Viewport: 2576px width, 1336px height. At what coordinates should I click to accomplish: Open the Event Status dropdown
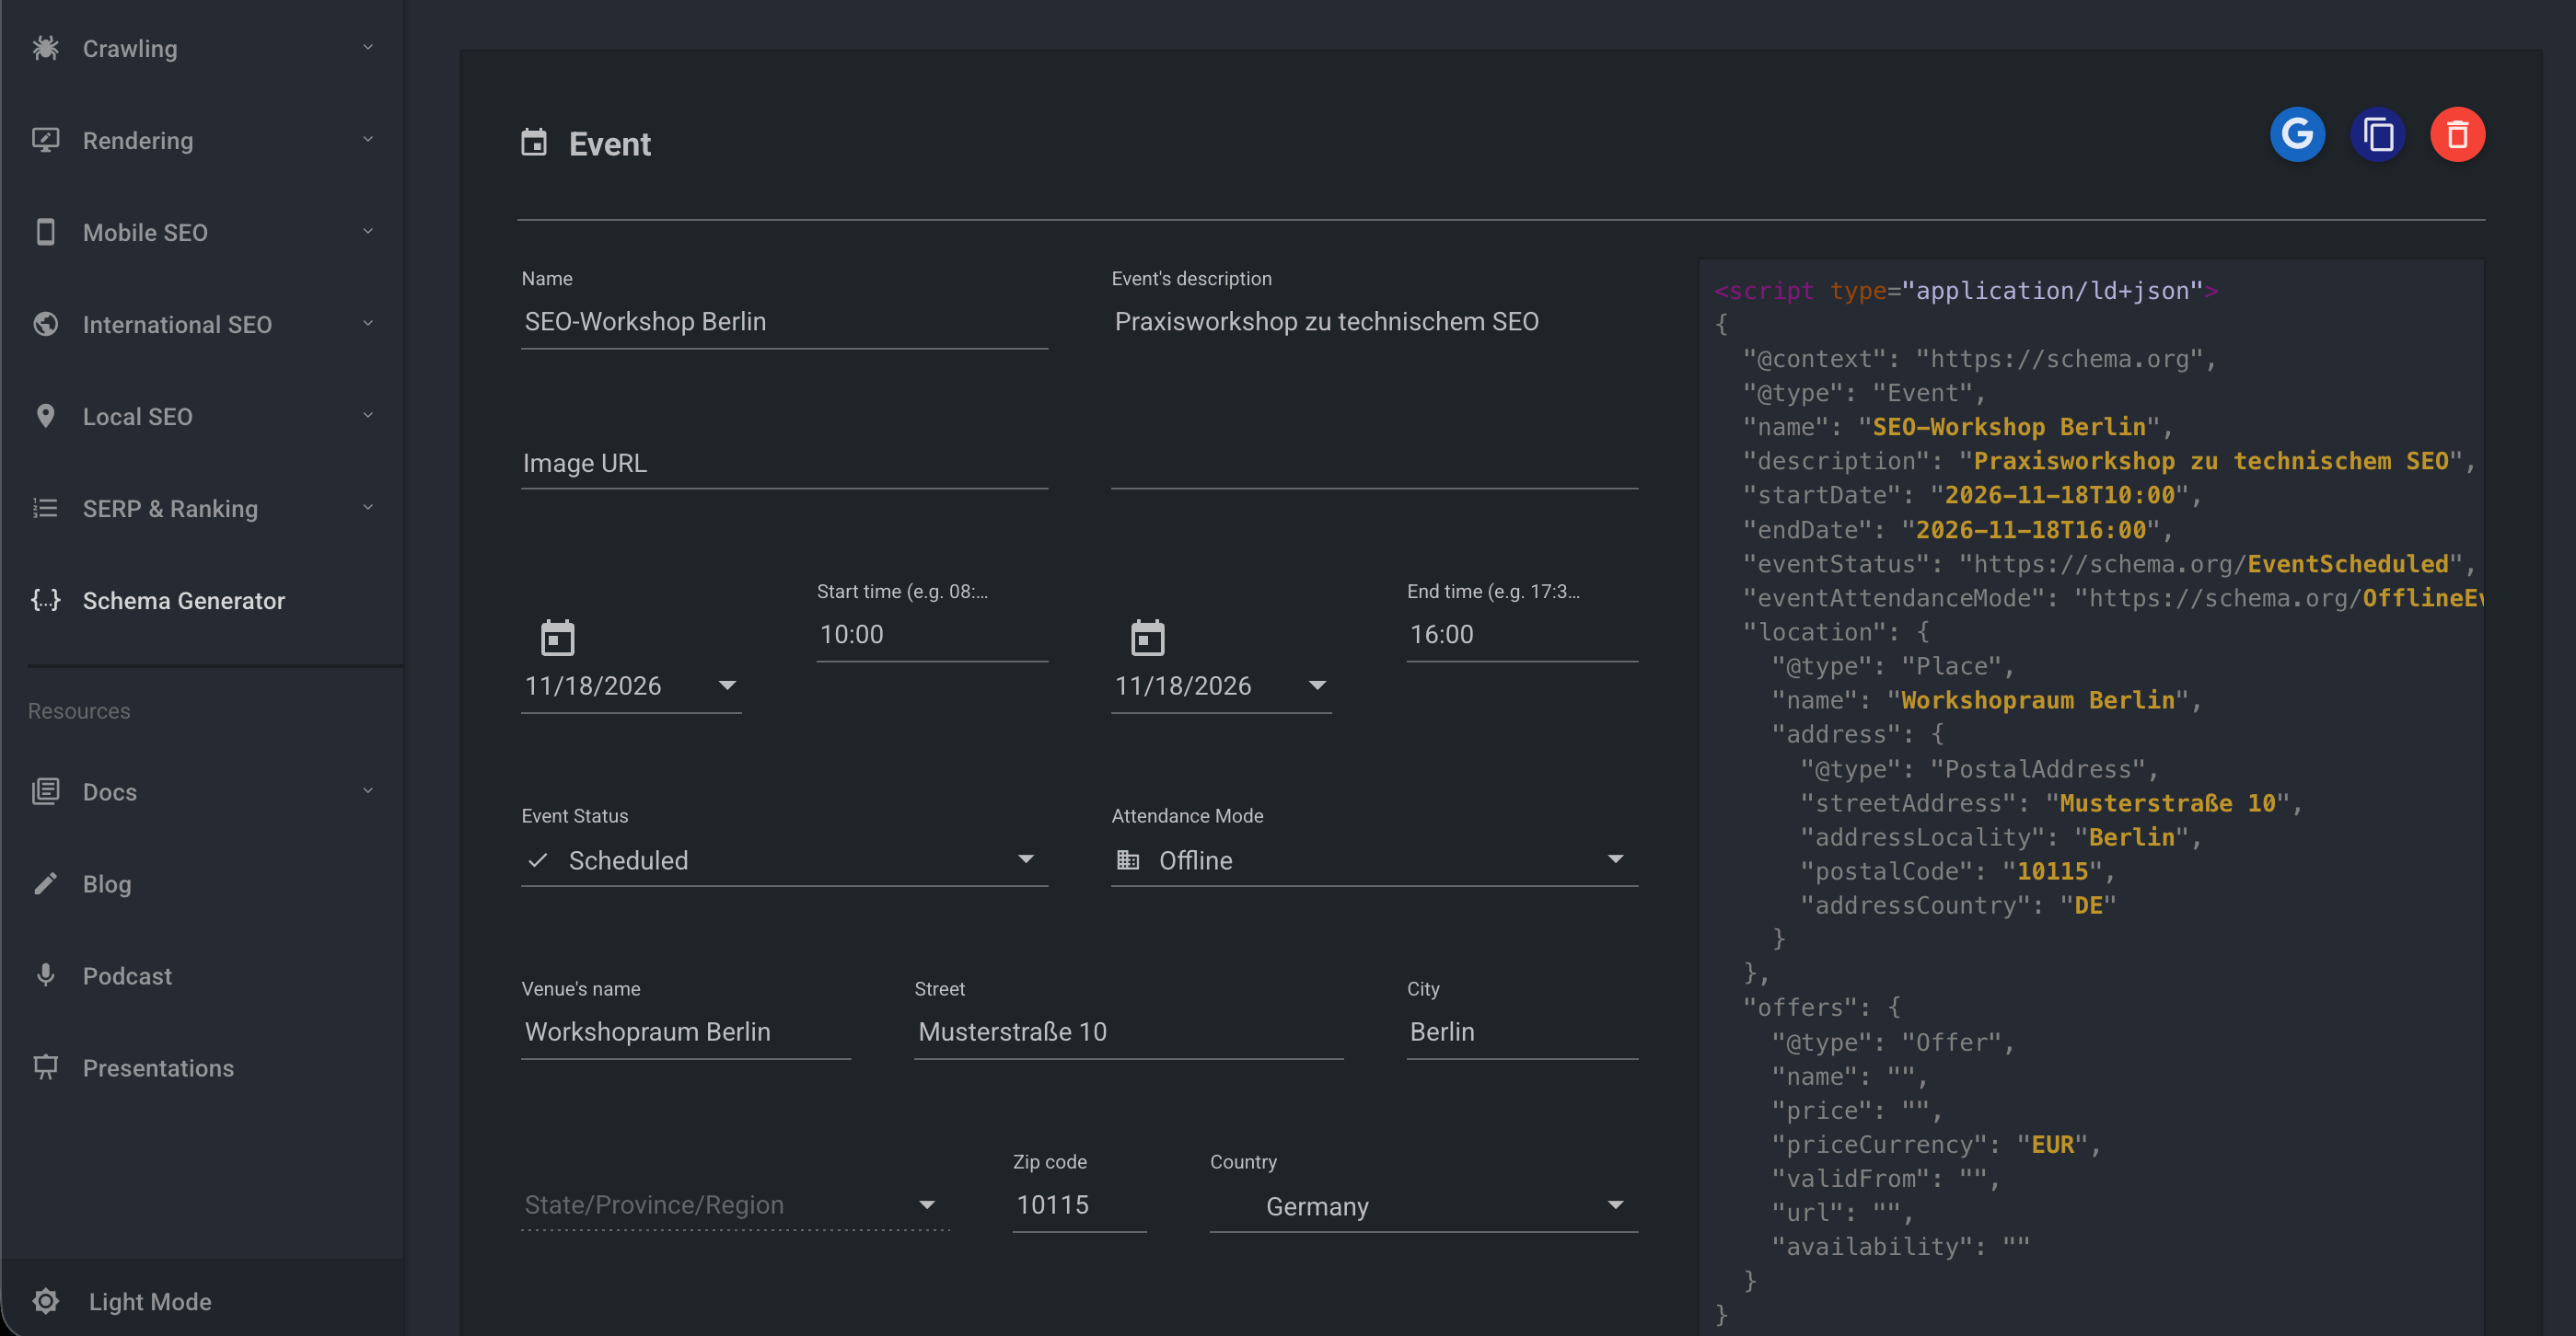[x=784, y=860]
